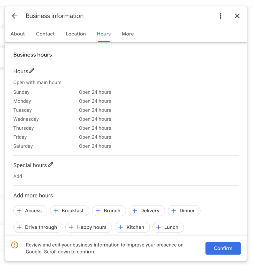
Task: Click Wednesday's Open 24 hours value
Action: click(x=95, y=119)
